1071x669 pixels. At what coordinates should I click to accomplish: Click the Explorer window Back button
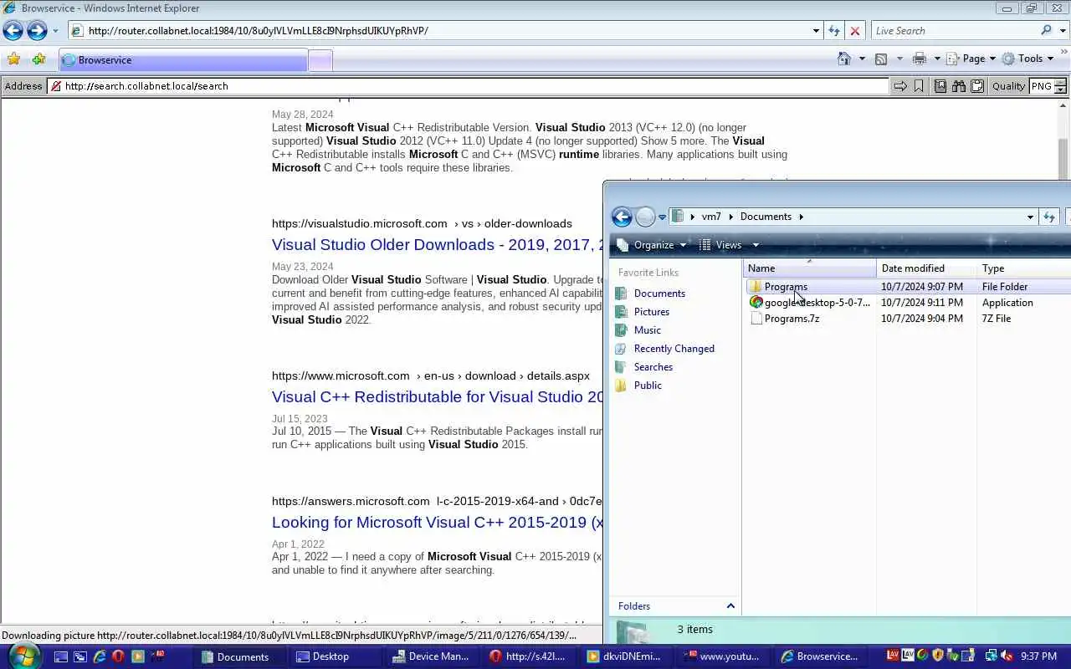click(622, 217)
